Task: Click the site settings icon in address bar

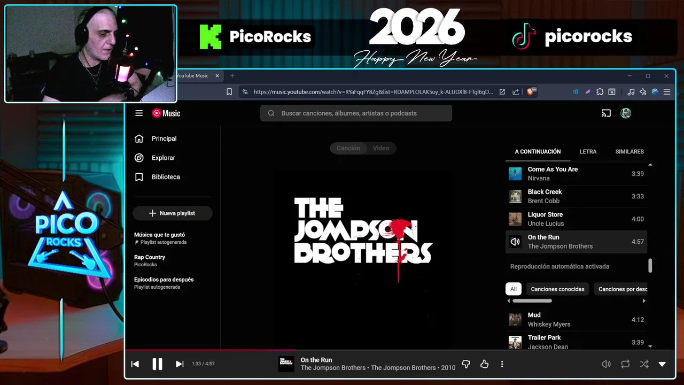Action: click(x=245, y=92)
